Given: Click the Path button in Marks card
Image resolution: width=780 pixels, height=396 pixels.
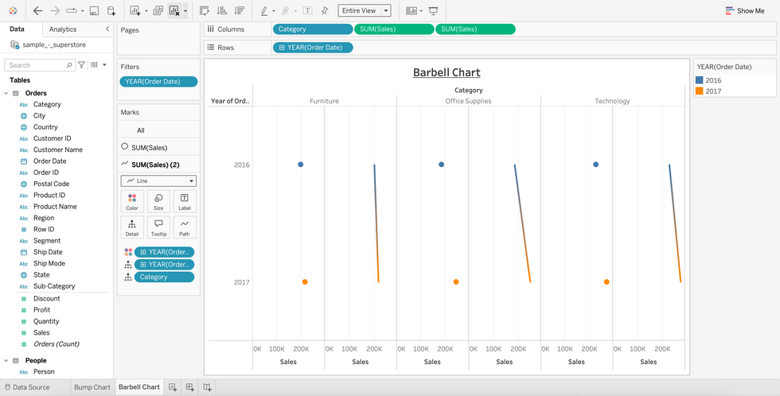Looking at the screenshot, I should (x=185, y=227).
